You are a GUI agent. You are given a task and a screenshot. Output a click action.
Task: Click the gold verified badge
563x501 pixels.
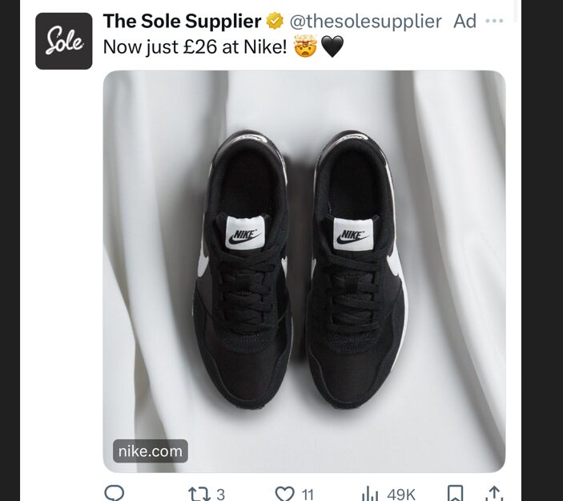point(275,21)
